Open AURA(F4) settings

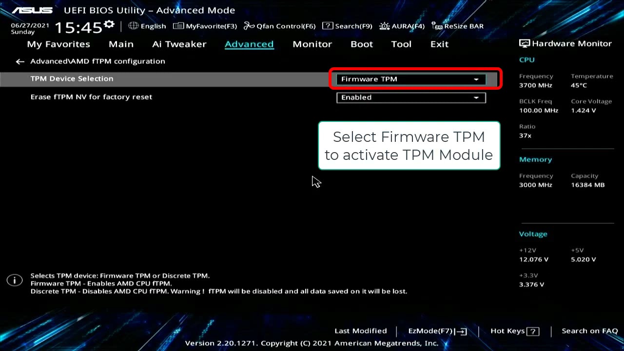click(402, 26)
